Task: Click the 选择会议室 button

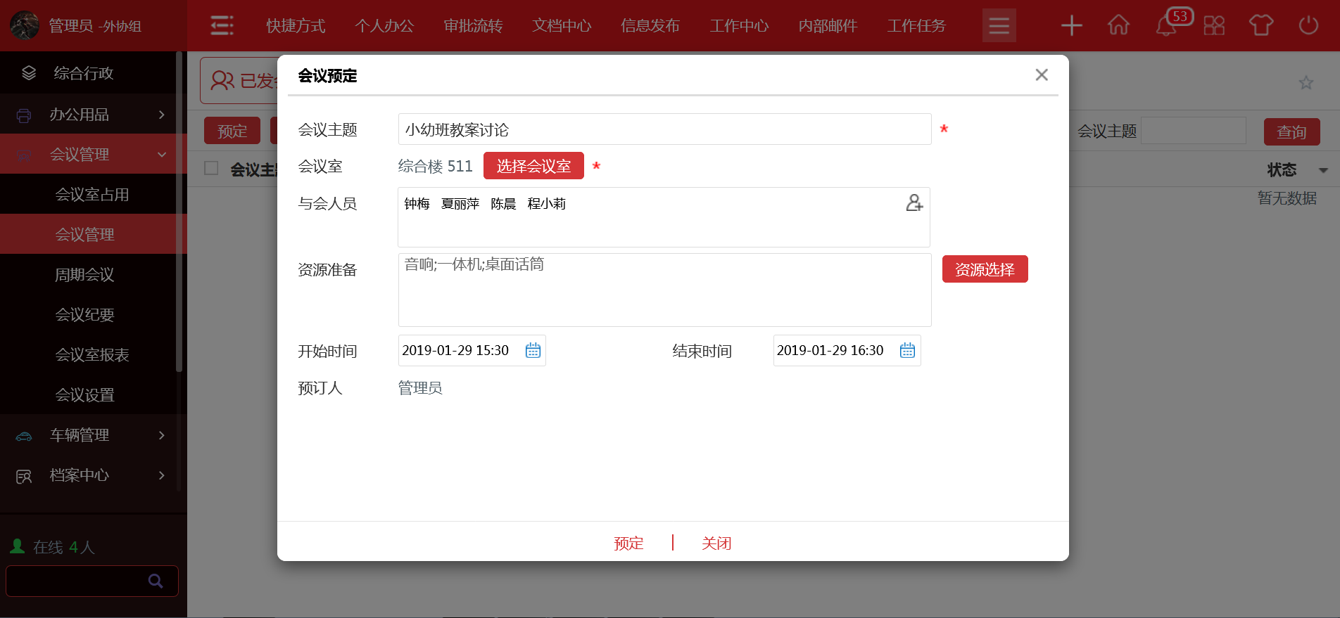Action: (x=533, y=166)
